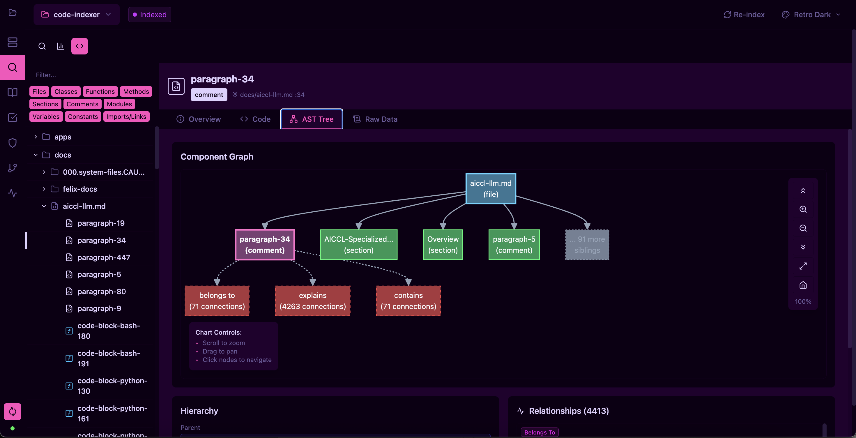Open the git branch sidebar icon
Image resolution: width=856 pixels, height=438 pixels.
point(12,168)
